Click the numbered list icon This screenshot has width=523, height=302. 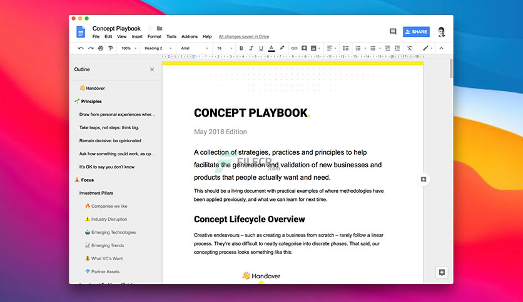[x=358, y=48]
